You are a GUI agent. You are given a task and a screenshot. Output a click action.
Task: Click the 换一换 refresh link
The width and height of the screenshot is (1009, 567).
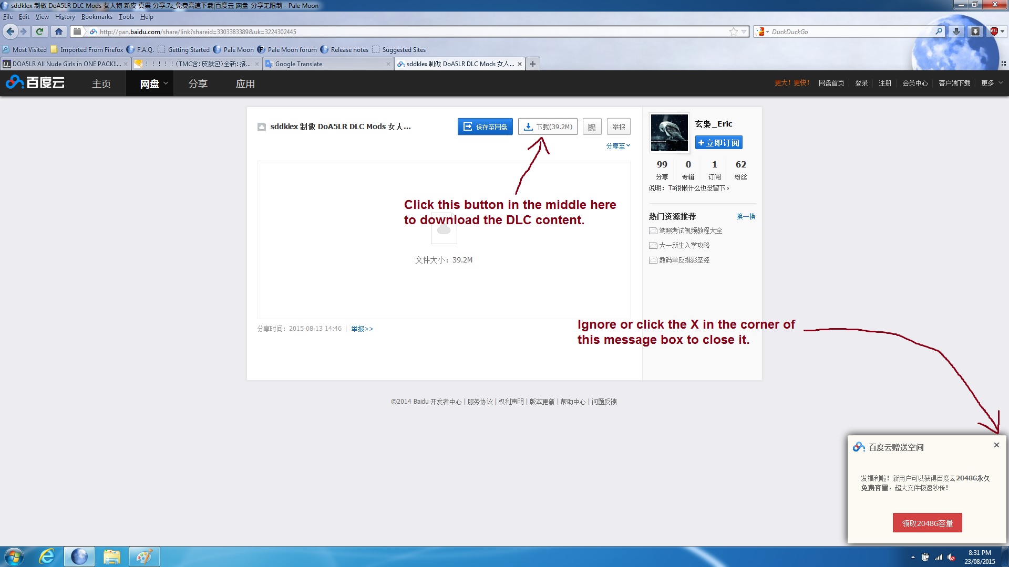pyautogui.click(x=745, y=216)
